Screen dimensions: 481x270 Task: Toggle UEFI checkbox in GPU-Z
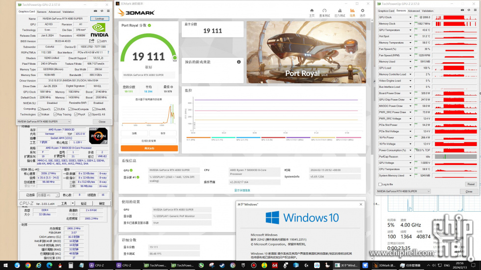[99, 41]
